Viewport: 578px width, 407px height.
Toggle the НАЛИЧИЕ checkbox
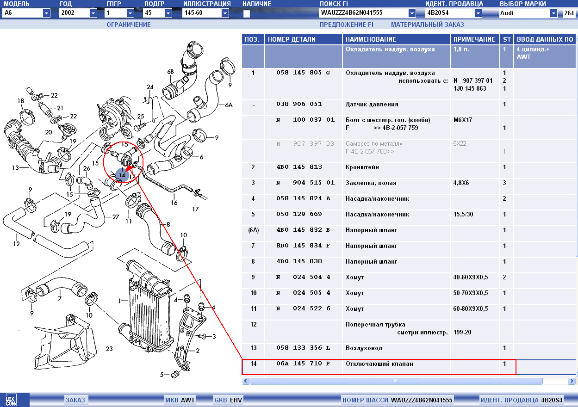coord(247,14)
